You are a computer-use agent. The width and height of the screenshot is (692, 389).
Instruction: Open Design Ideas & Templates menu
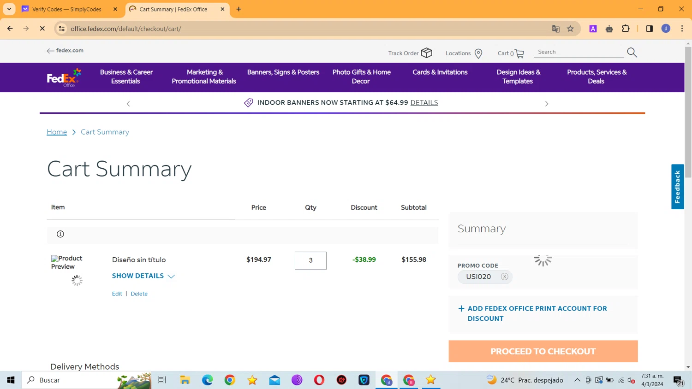pyautogui.click(x=518, y=77)
